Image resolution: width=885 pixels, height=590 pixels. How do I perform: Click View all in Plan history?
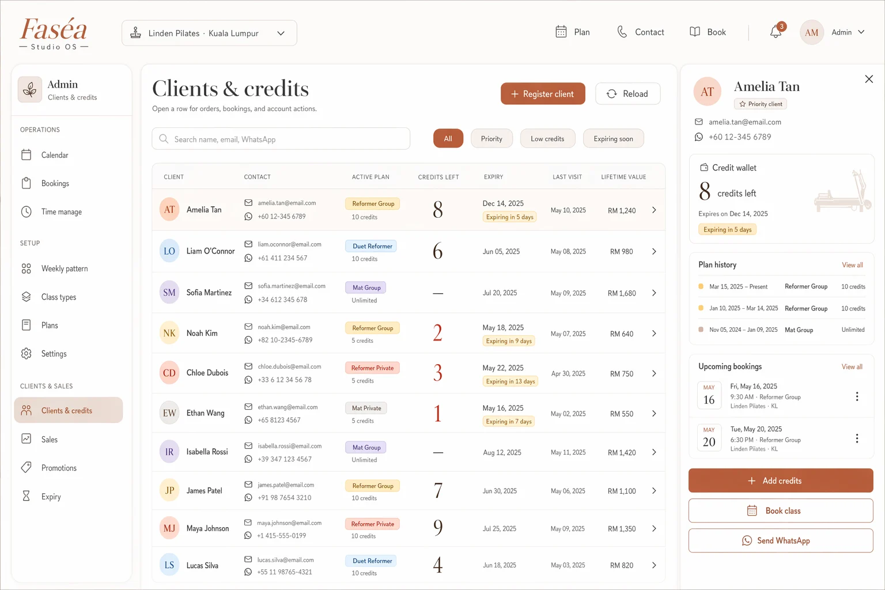click(x=852, y=265)
